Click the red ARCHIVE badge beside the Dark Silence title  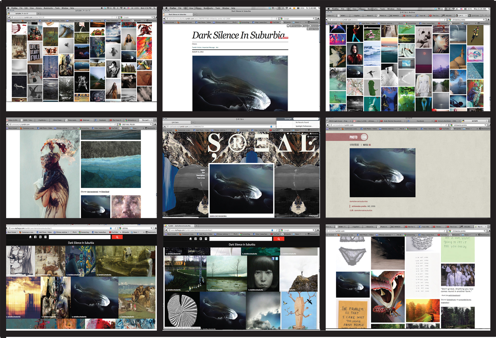[285, 38]
